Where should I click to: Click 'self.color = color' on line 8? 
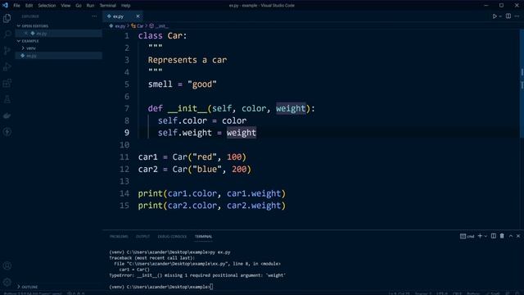[x=202, y=120]
